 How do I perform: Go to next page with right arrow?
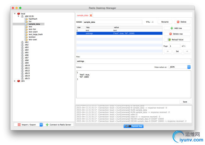pos(187,51)
